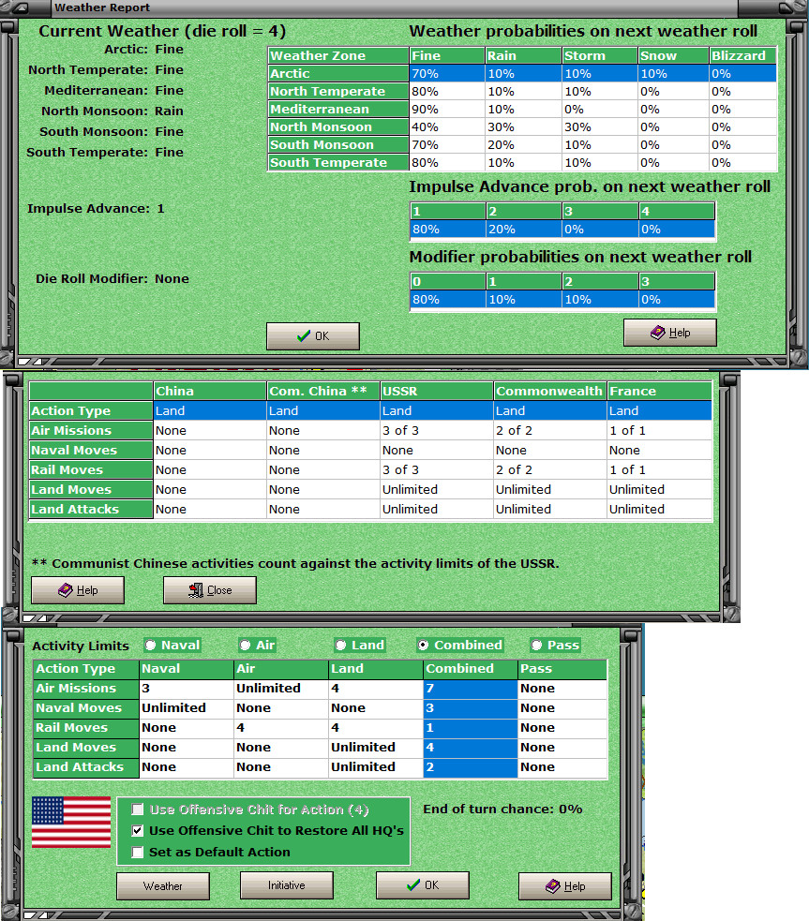The width and height of the screenshot is (809, 921).
Task: Click Combined Naval Moves value 3
Action: click(470, 707)
